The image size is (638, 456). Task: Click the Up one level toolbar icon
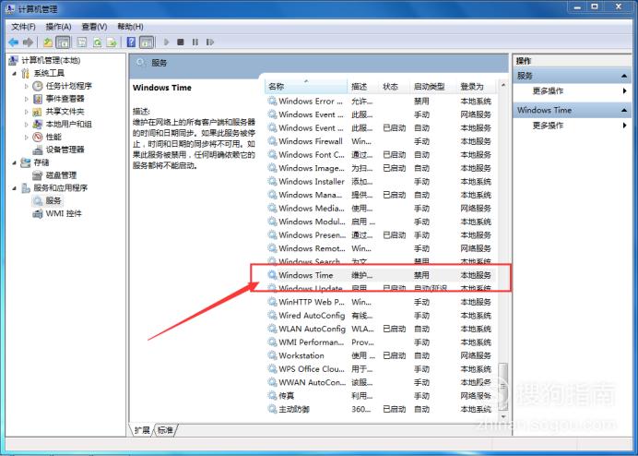click(48, 42)
